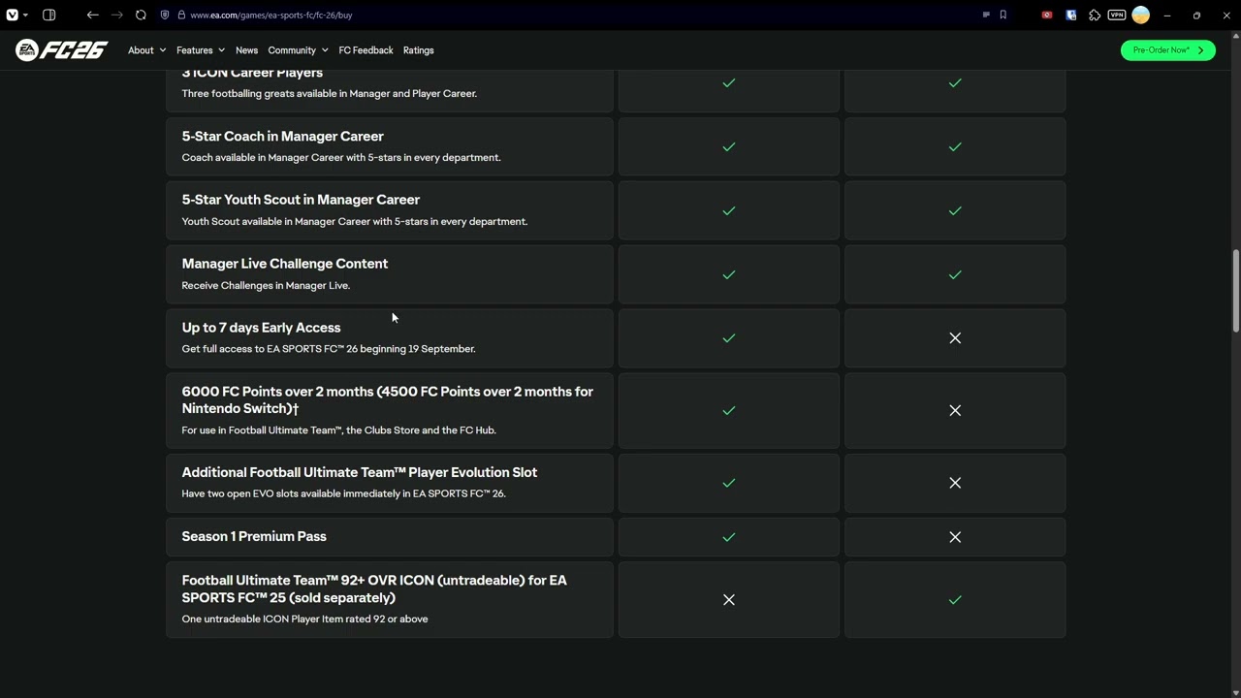This screenshot has width=1241, height=698.
Task: Select 'Football Ultimate Team 92+ OVR ICON' heading
Action: pyautogui.click(x=374, y=588)
